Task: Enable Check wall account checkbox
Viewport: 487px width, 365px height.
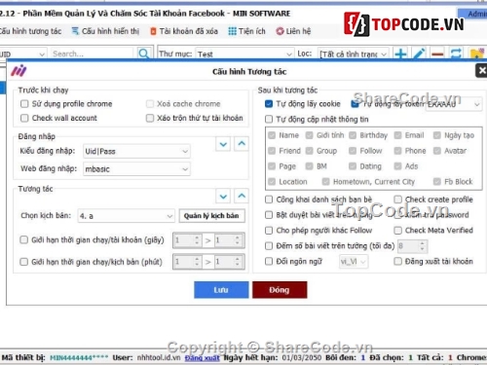Action: pyautogui.click(x=24, y=118)
